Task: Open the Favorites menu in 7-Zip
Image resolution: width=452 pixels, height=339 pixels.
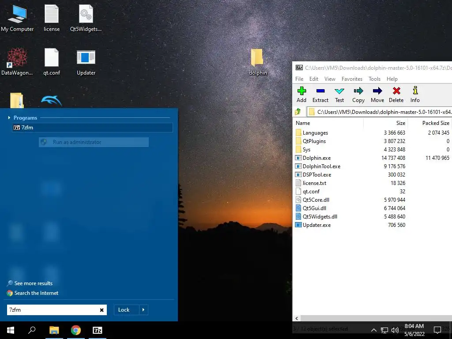Action: coord(352,79)
